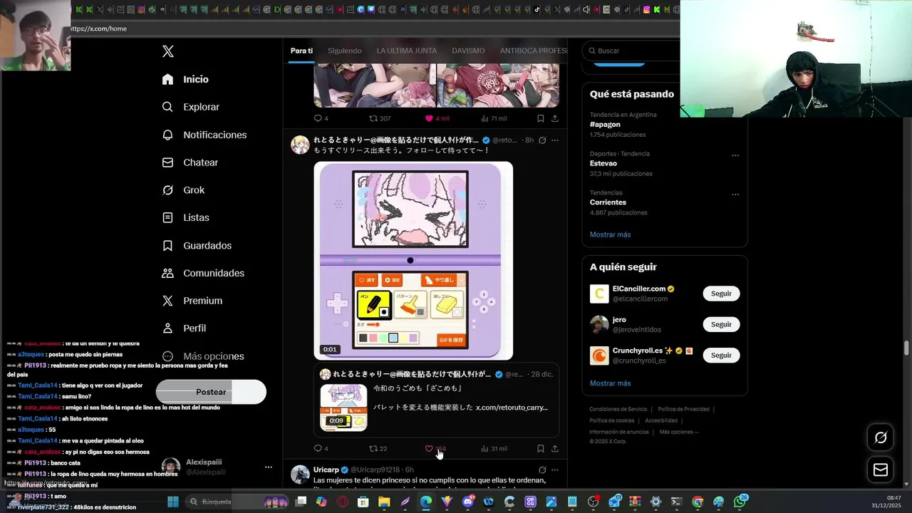Viewport: 912px width, 513px height.
Task: Switch to the Siguiendo tab
Action: [x=345, y=51]
